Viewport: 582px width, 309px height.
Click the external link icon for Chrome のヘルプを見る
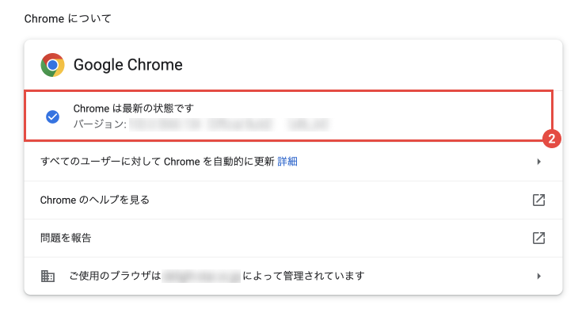(x=538, y=200)
